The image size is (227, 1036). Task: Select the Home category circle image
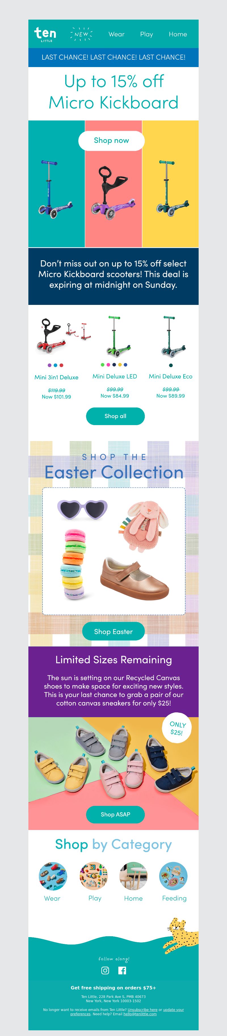(x=133, y=876)
